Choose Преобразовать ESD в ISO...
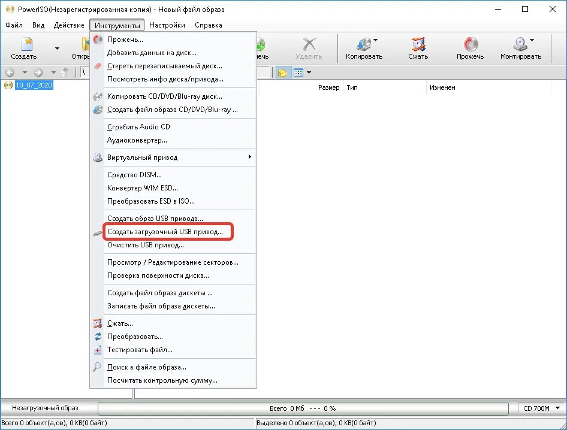 (x=173, y=201)
